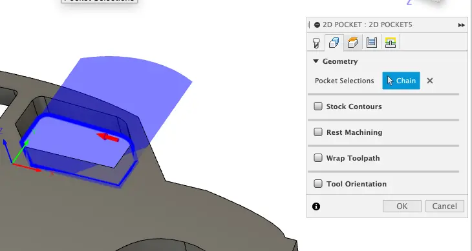The height and width of the screenshot is (251, 472).
Task: Collapse dialog using the minus circle icon
Action: coord(317,25)
